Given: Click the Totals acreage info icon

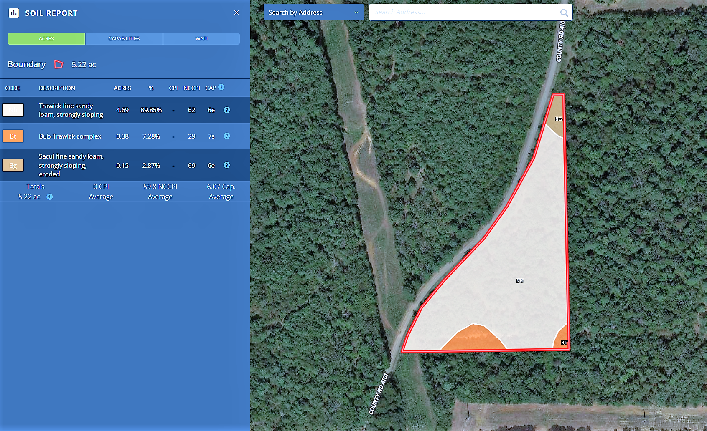Looking at the screenshot, I should tap(50, 197).
